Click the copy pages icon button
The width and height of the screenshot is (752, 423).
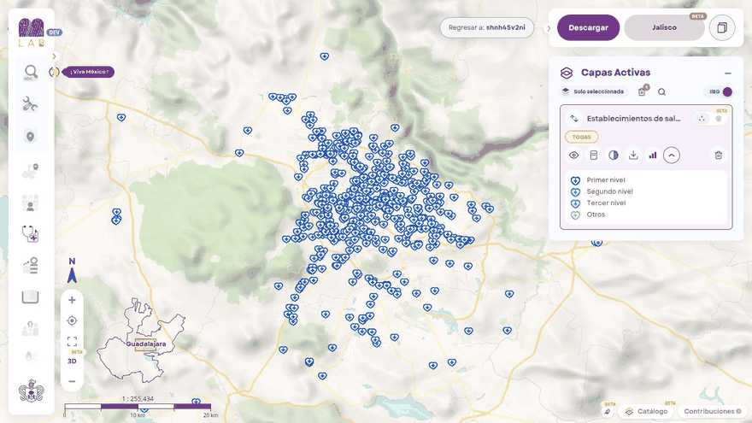click(x=722, y=28)
